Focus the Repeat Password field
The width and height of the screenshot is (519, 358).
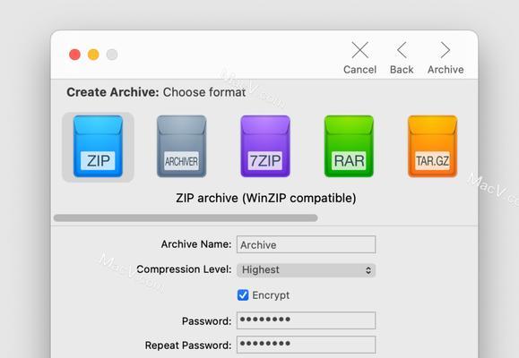[307, 345]
